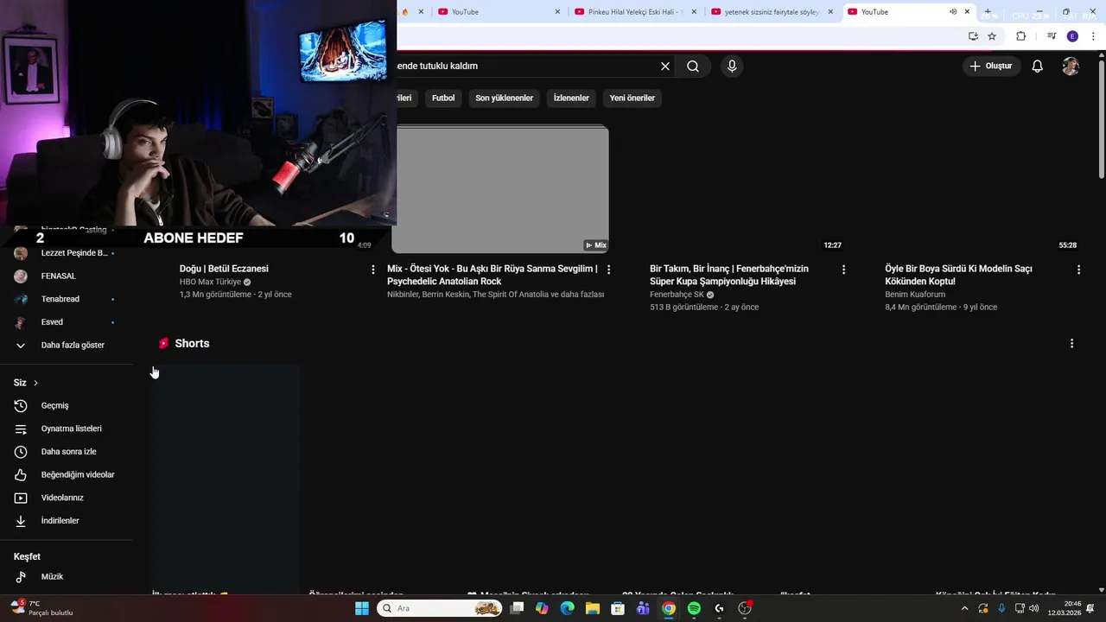
Task: Open Microsoft Store from the taskbar
Action: 618,608
